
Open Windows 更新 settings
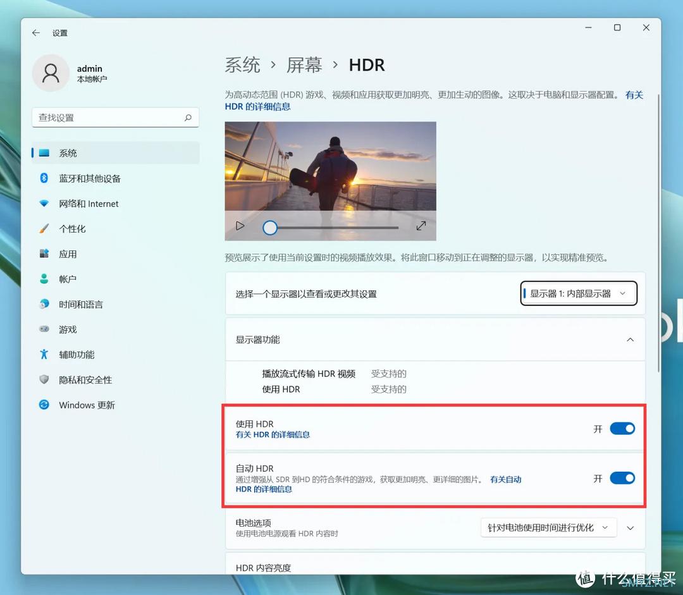pos(116,405)
